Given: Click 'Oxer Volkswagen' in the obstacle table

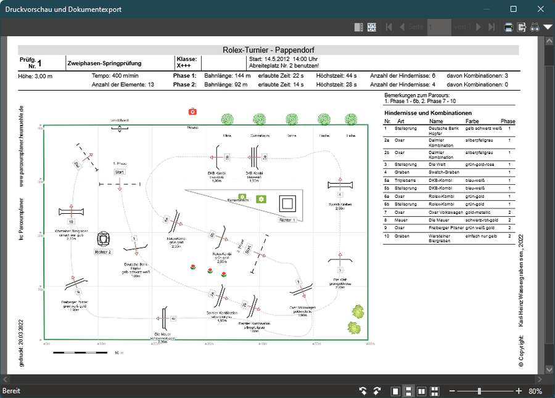Looking at the screenshot, I should point(446,213).
